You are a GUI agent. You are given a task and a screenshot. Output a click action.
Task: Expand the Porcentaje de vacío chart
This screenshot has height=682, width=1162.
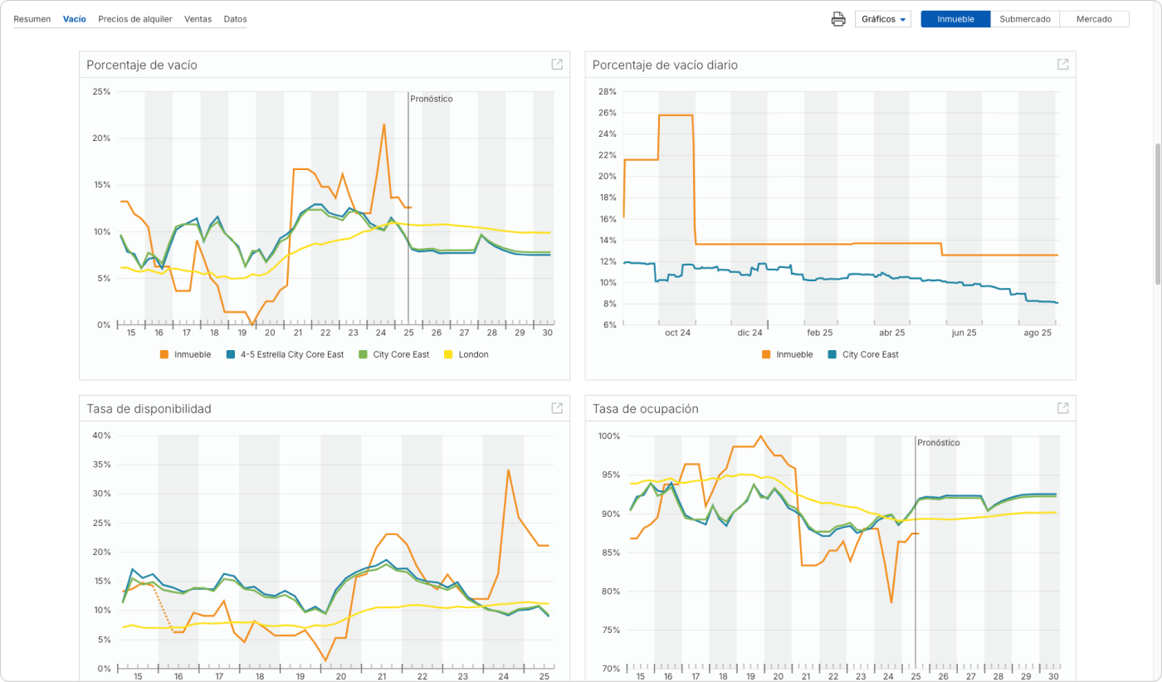557,65
